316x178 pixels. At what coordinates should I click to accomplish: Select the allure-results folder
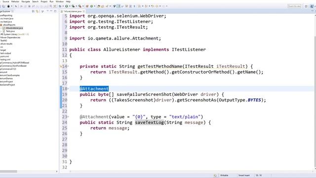click(x=6, y=44)
